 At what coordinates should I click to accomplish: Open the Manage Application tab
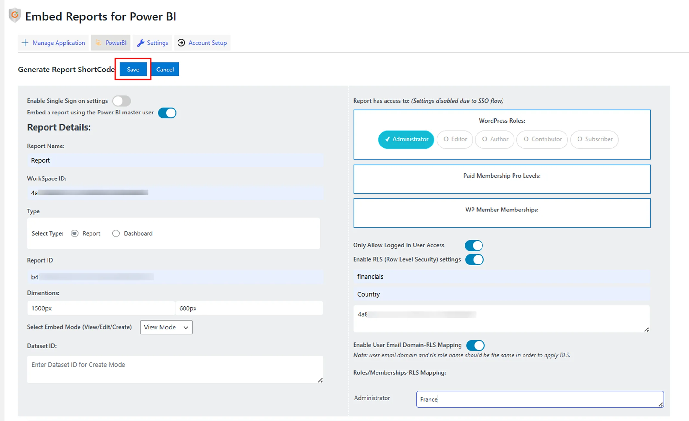point(53,43)
